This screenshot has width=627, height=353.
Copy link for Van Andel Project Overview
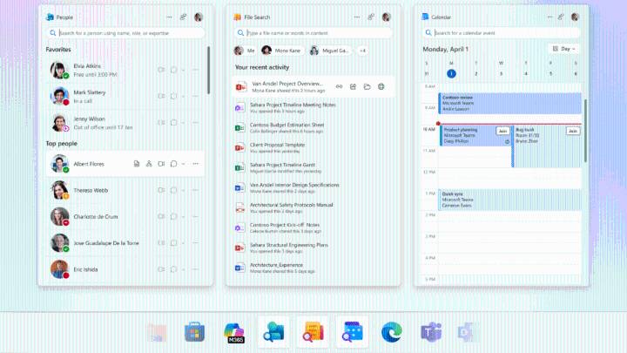[339, 86]
